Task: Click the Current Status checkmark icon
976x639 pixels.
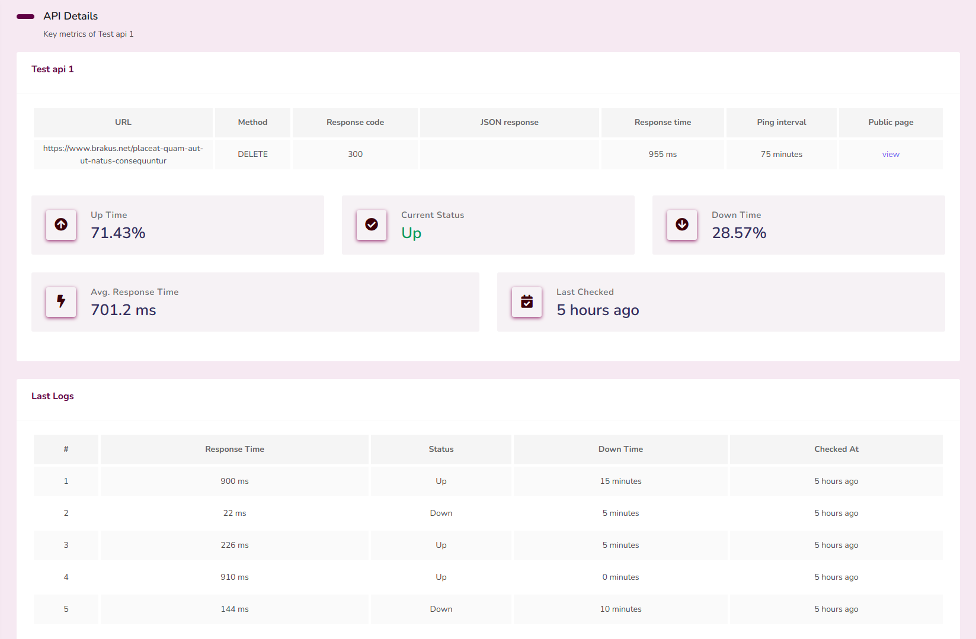Action: 372,224
